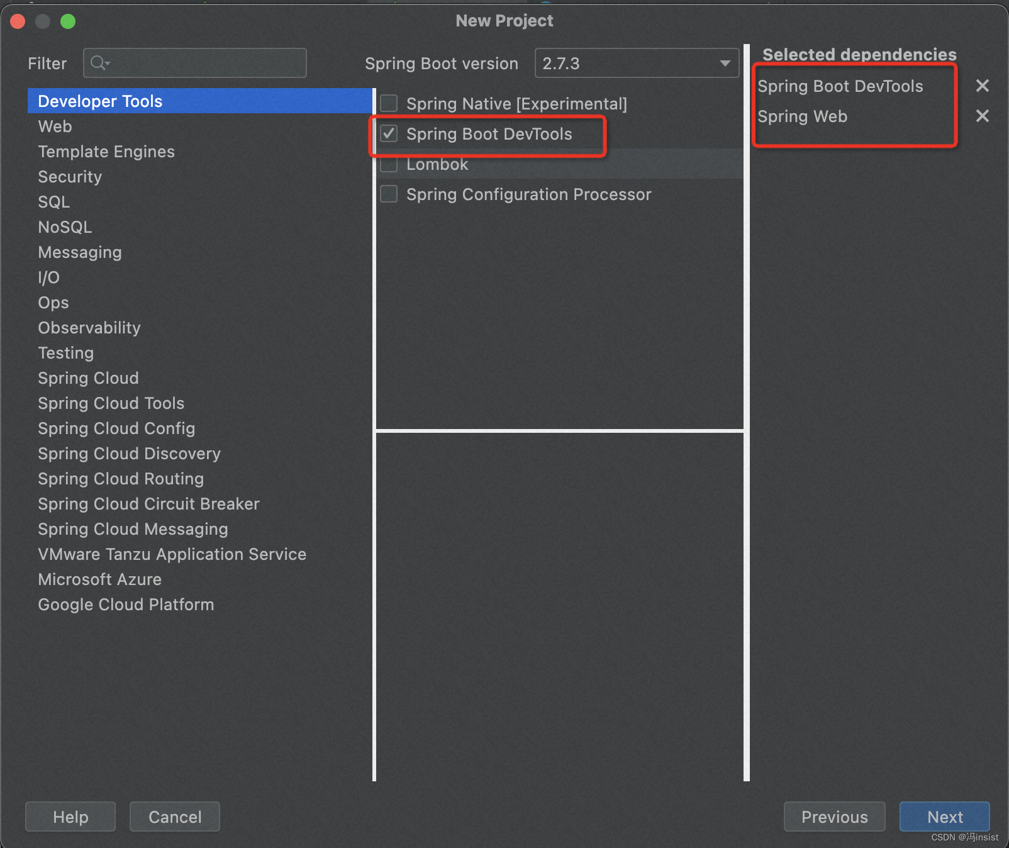
Task: Click the green maximize window button
Action: (x=68, y=21)
